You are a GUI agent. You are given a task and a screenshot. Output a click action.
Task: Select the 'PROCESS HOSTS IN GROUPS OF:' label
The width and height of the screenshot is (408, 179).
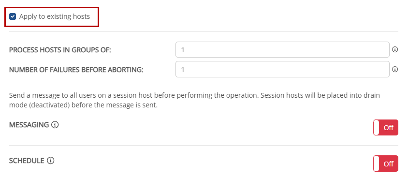click(x=60, y=50)
